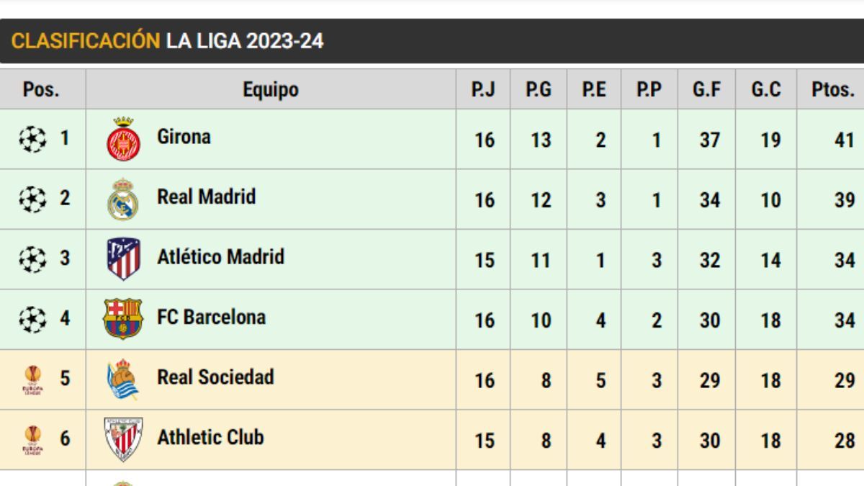The width and height of the screenshot is (864, 486).
Task: Click the Athletic Club team name
Action: (x=210, y=437)
